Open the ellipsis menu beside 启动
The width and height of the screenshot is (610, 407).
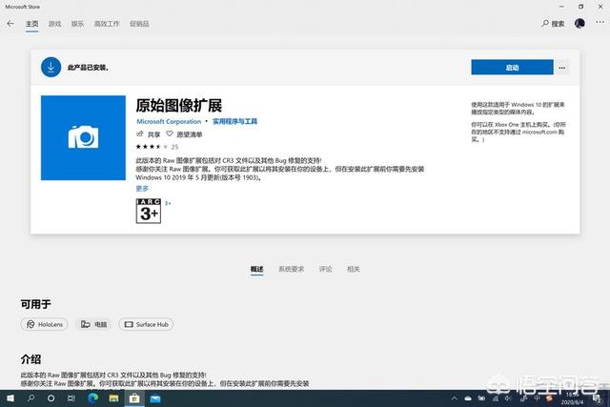pos(561,68)
